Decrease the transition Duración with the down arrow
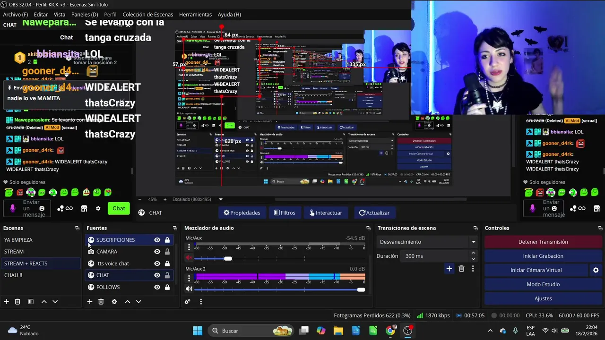This screenshot has width=605, height=340. point(473,259)
